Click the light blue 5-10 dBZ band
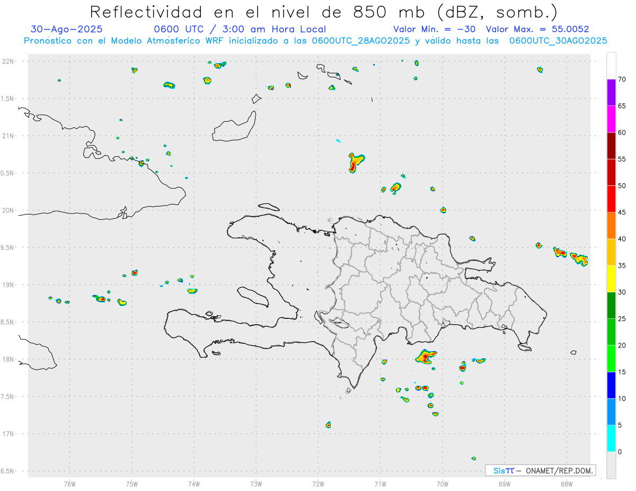 [611, 412]
